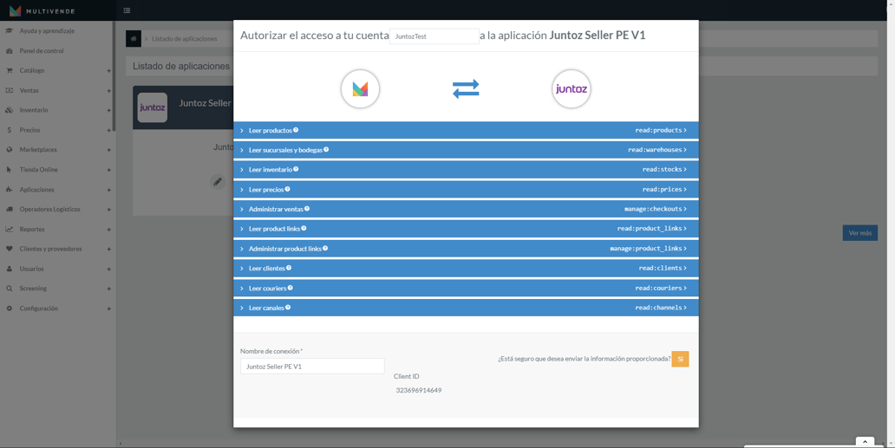This screenshot has width=895, height=448.
Task: Click help icon next to Leer inventario
Action: [x=296, y=169]
